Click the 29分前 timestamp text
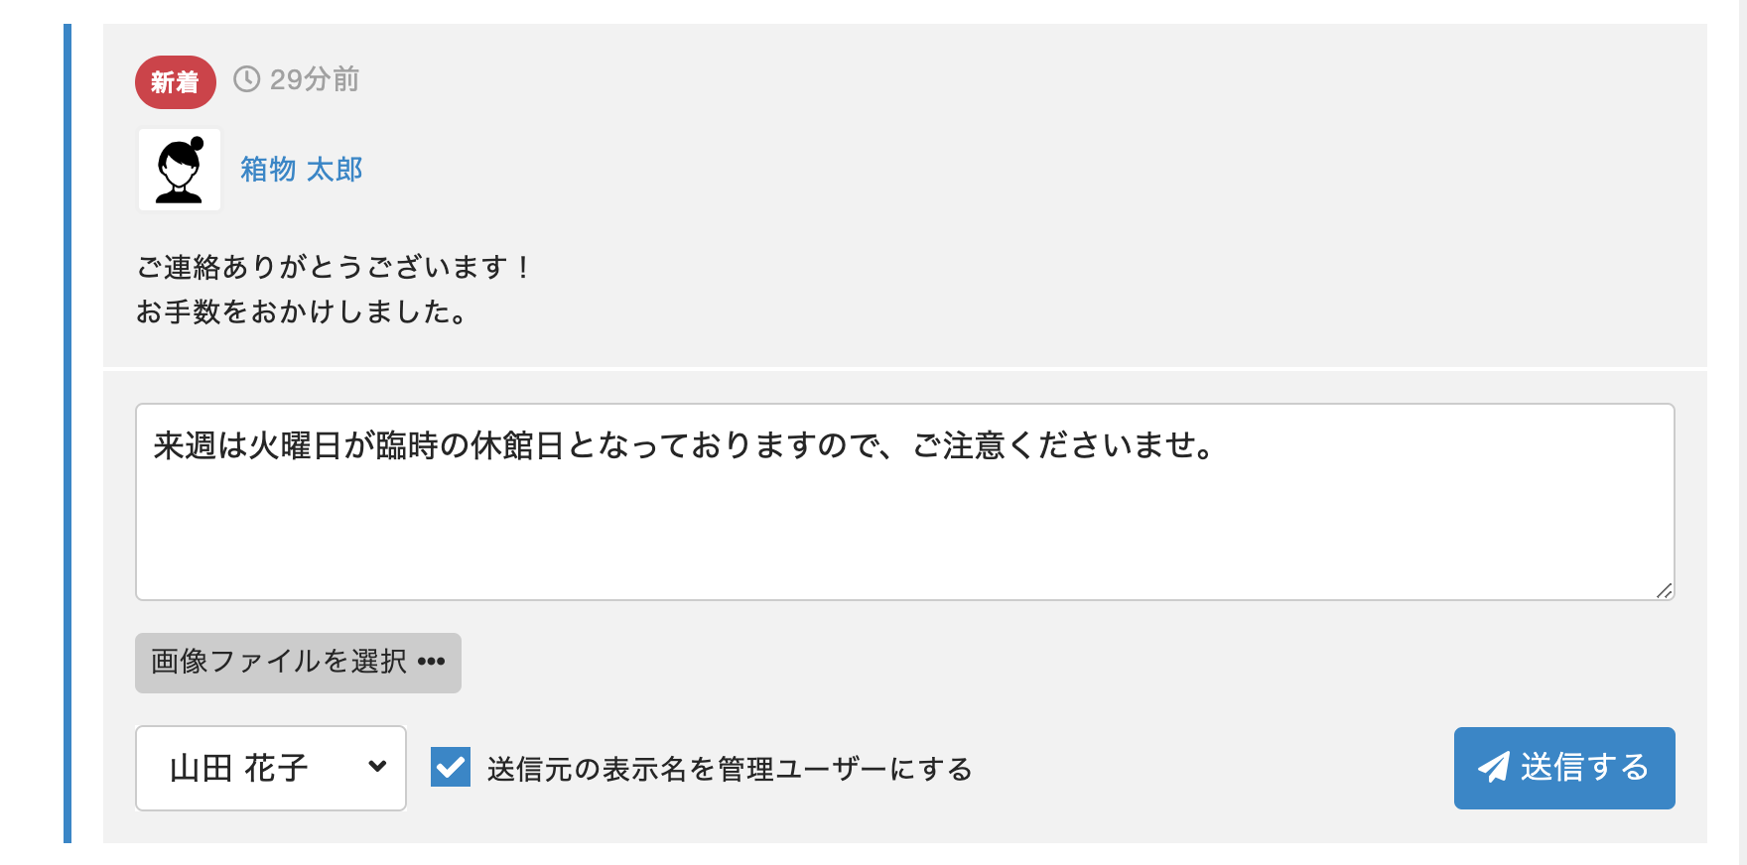This screenshot has width=1747, height=865. point(314,79)
